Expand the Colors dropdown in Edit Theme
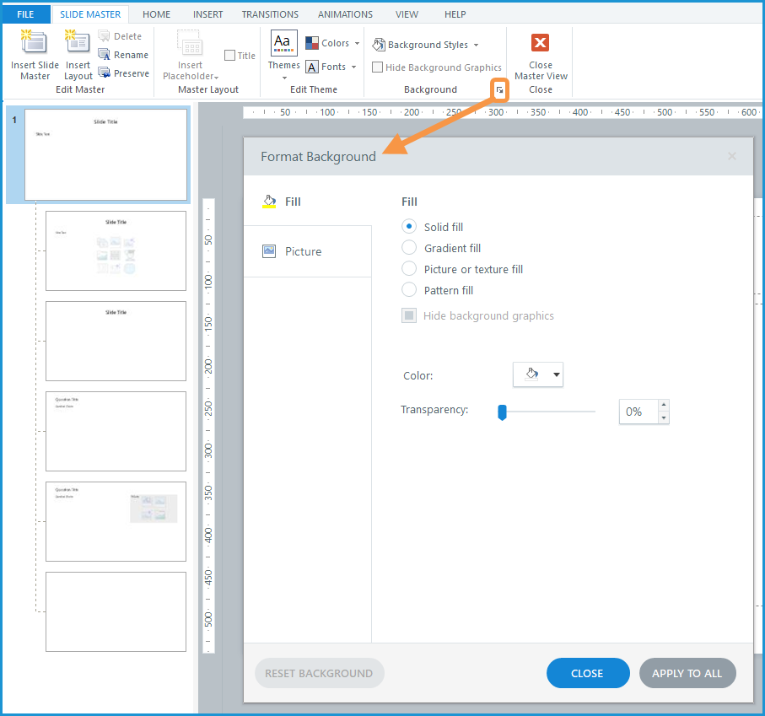The height and width of the screenshot is (716, 765). (333, 43)
